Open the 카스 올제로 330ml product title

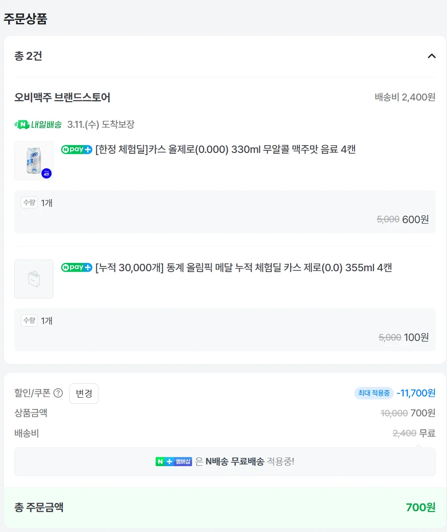point(225,149)
